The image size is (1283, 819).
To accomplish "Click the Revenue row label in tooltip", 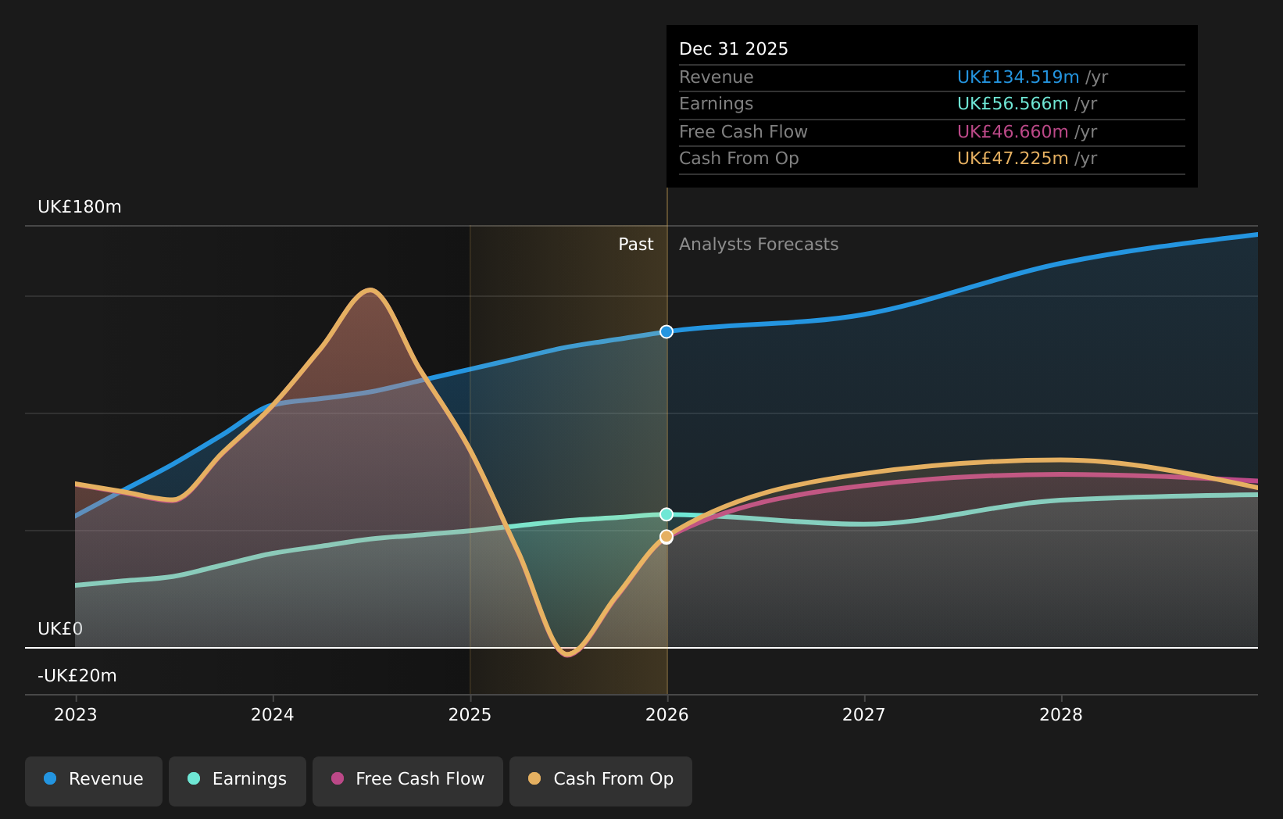I will [717, 77].
